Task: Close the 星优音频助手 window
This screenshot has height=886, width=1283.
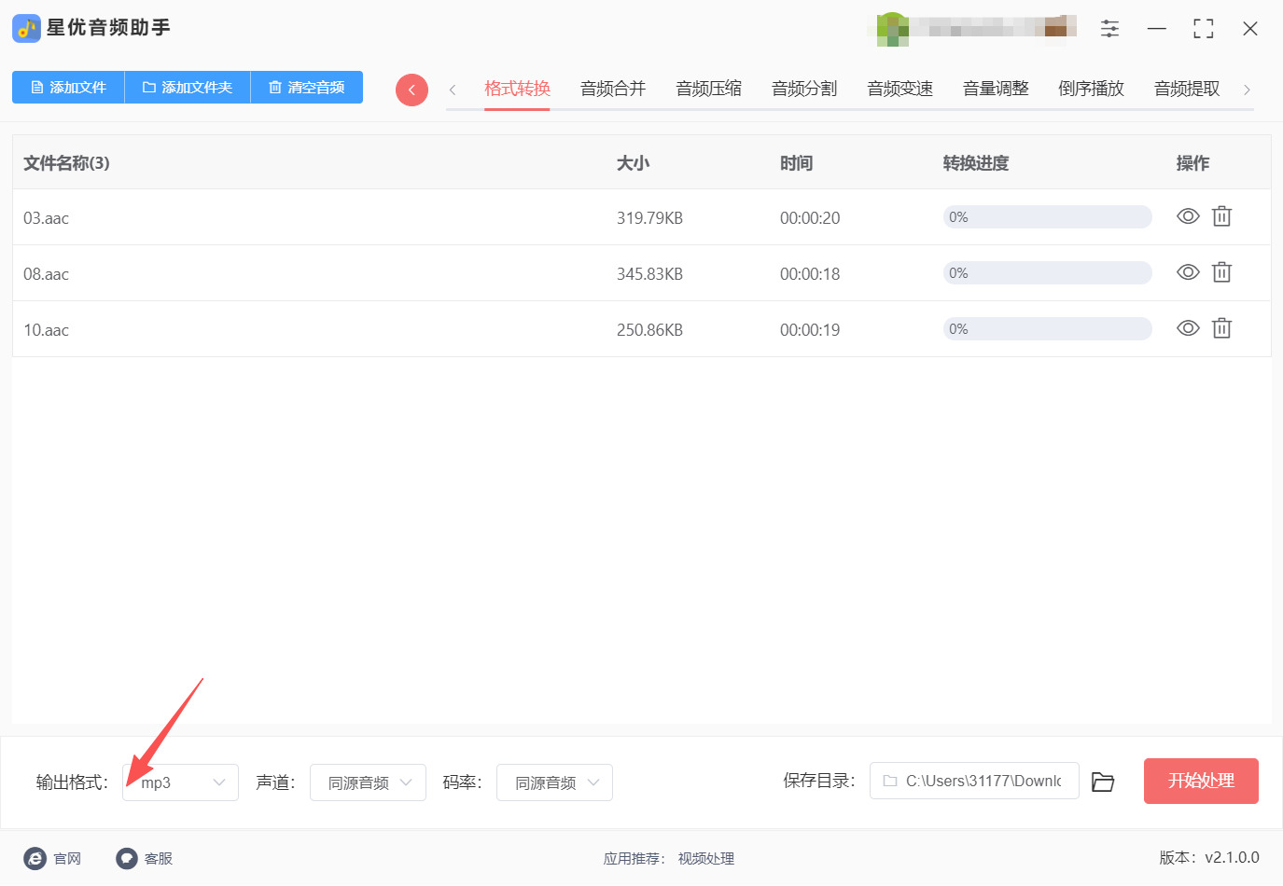Action: point(1250,29)
